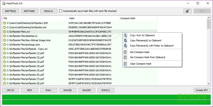
Task: Calculate SHA512 hashes
Action: pyautogui.click(x=106, y=90)
